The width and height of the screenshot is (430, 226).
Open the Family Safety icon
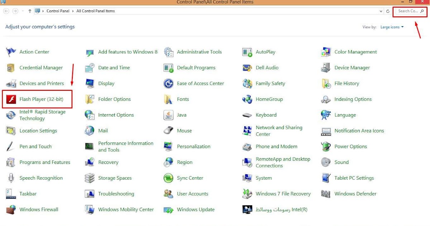point(247,84)
